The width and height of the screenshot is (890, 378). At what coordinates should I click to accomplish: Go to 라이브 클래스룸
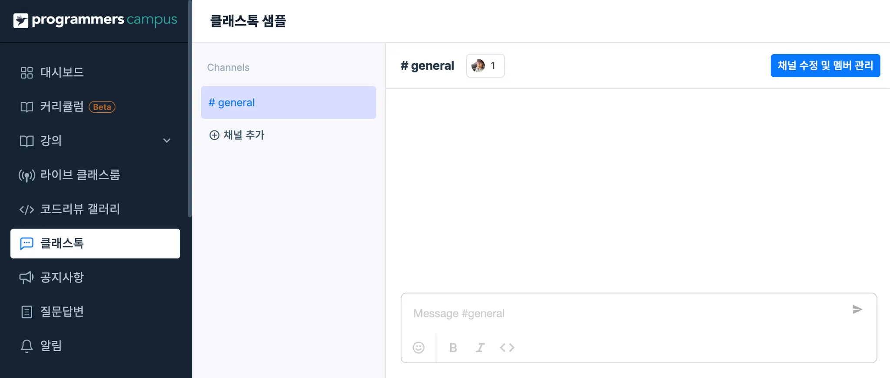click(80, 175)
